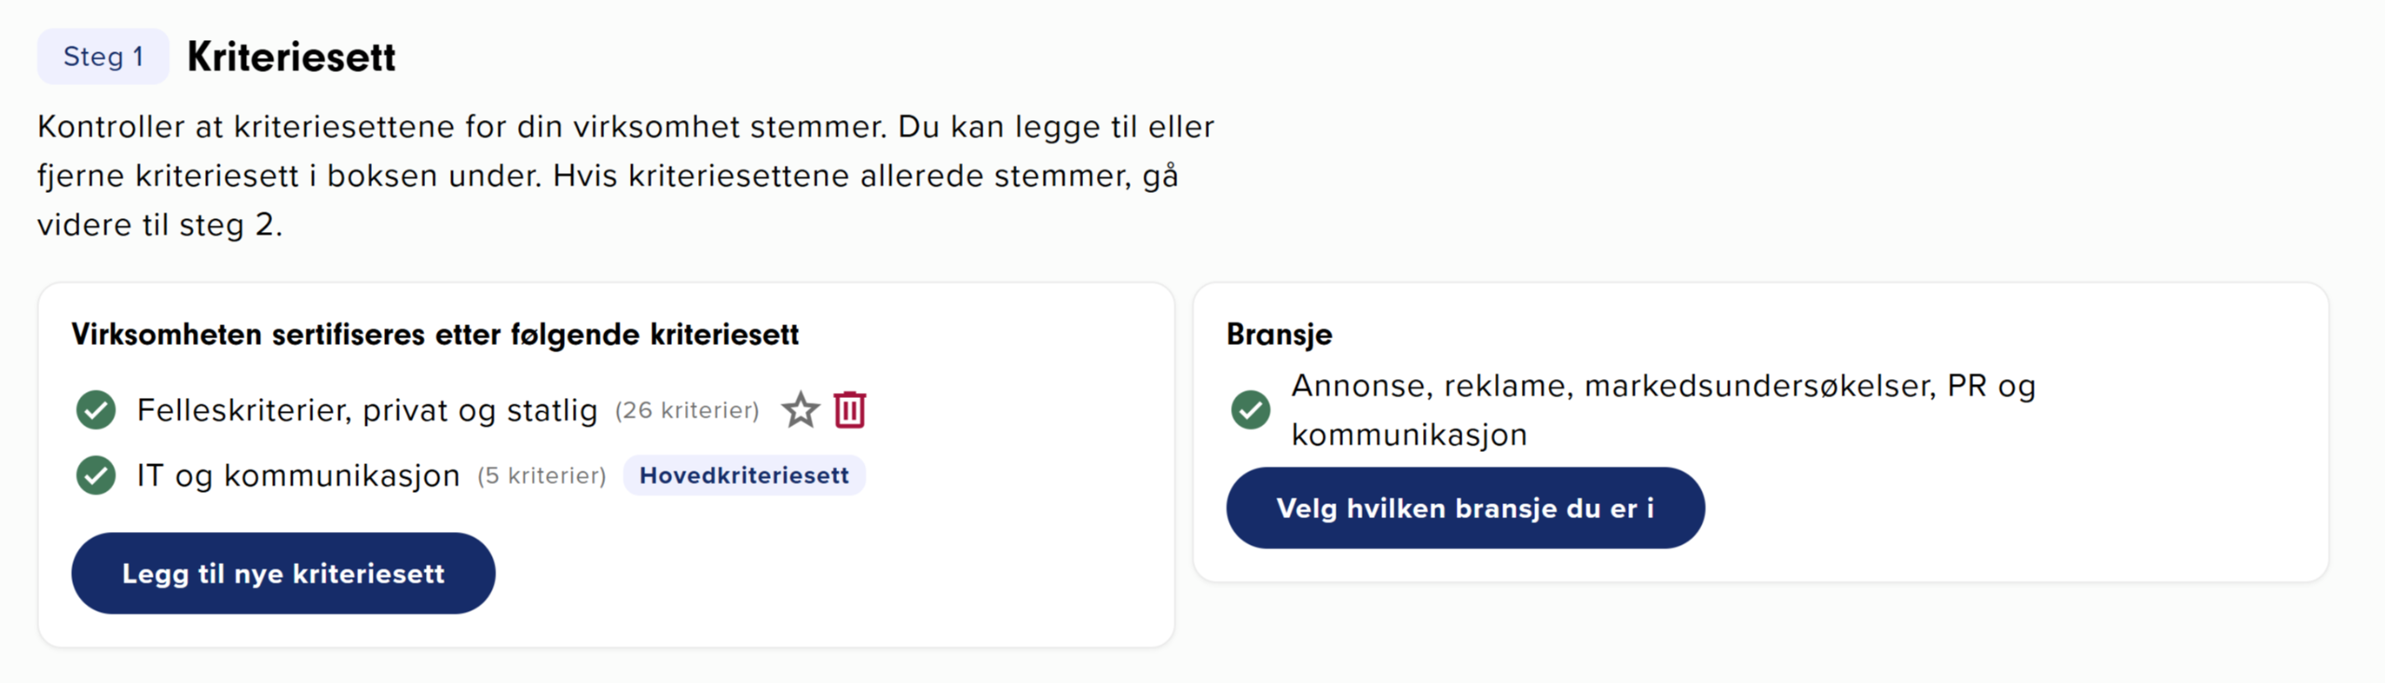
Task: Click the Kriteriesett heading
Action: pyautogui.click(x=291, y=57)
